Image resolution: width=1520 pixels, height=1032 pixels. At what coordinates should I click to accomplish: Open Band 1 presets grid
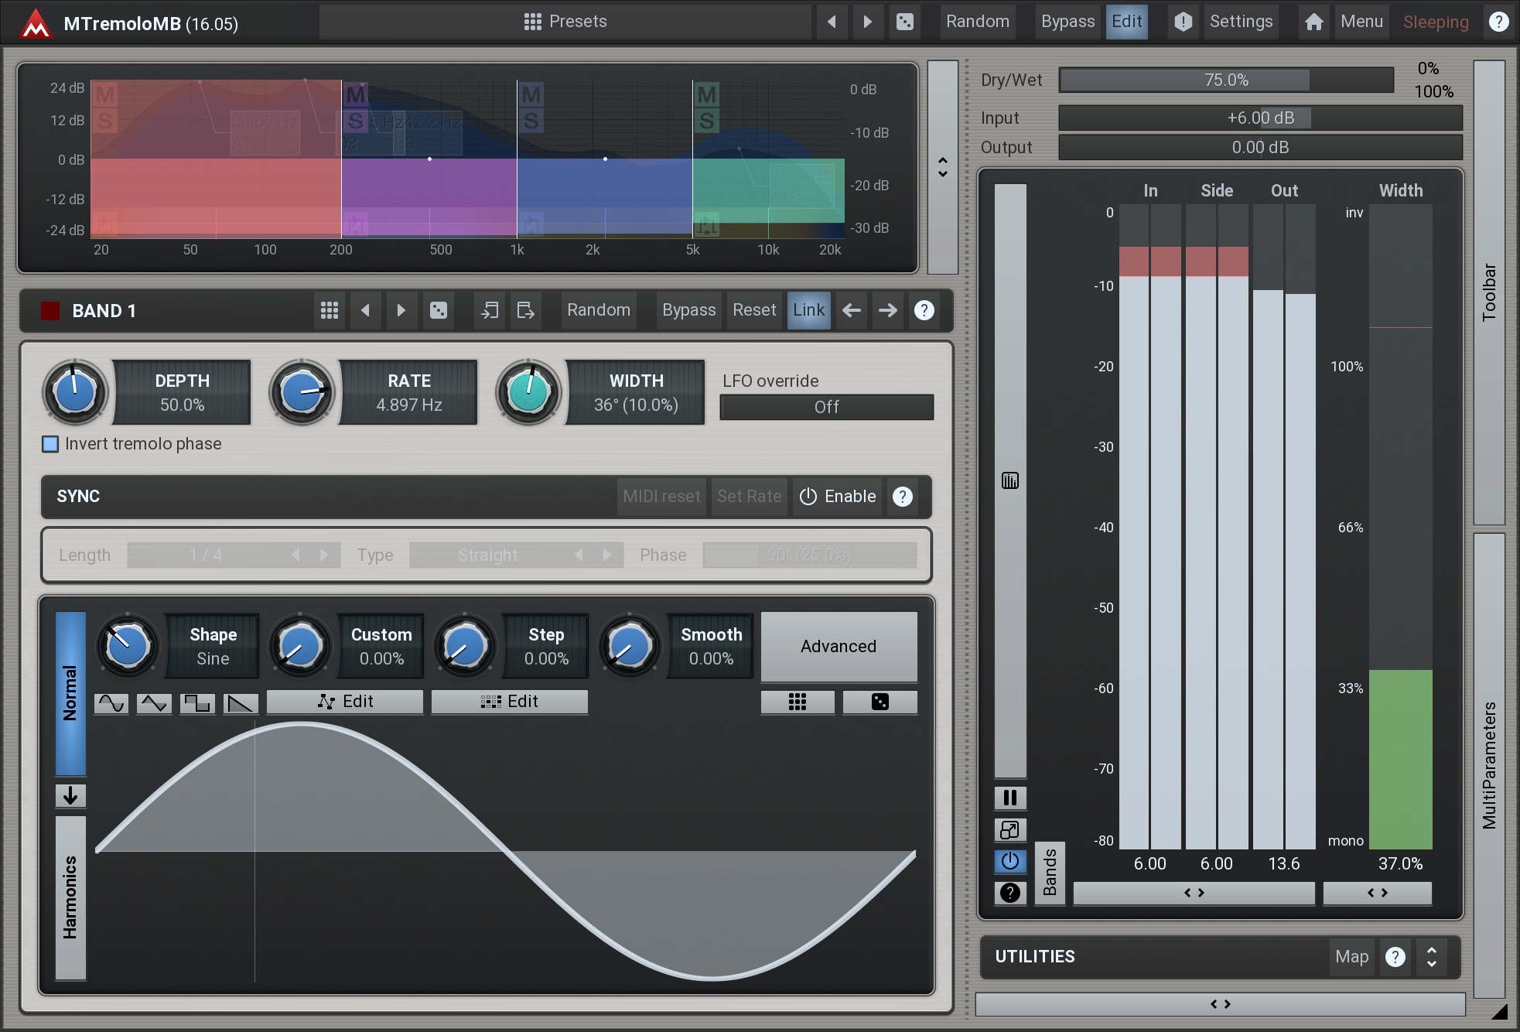tap(330, 310)
